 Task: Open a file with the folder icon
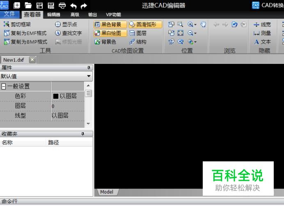28,5
